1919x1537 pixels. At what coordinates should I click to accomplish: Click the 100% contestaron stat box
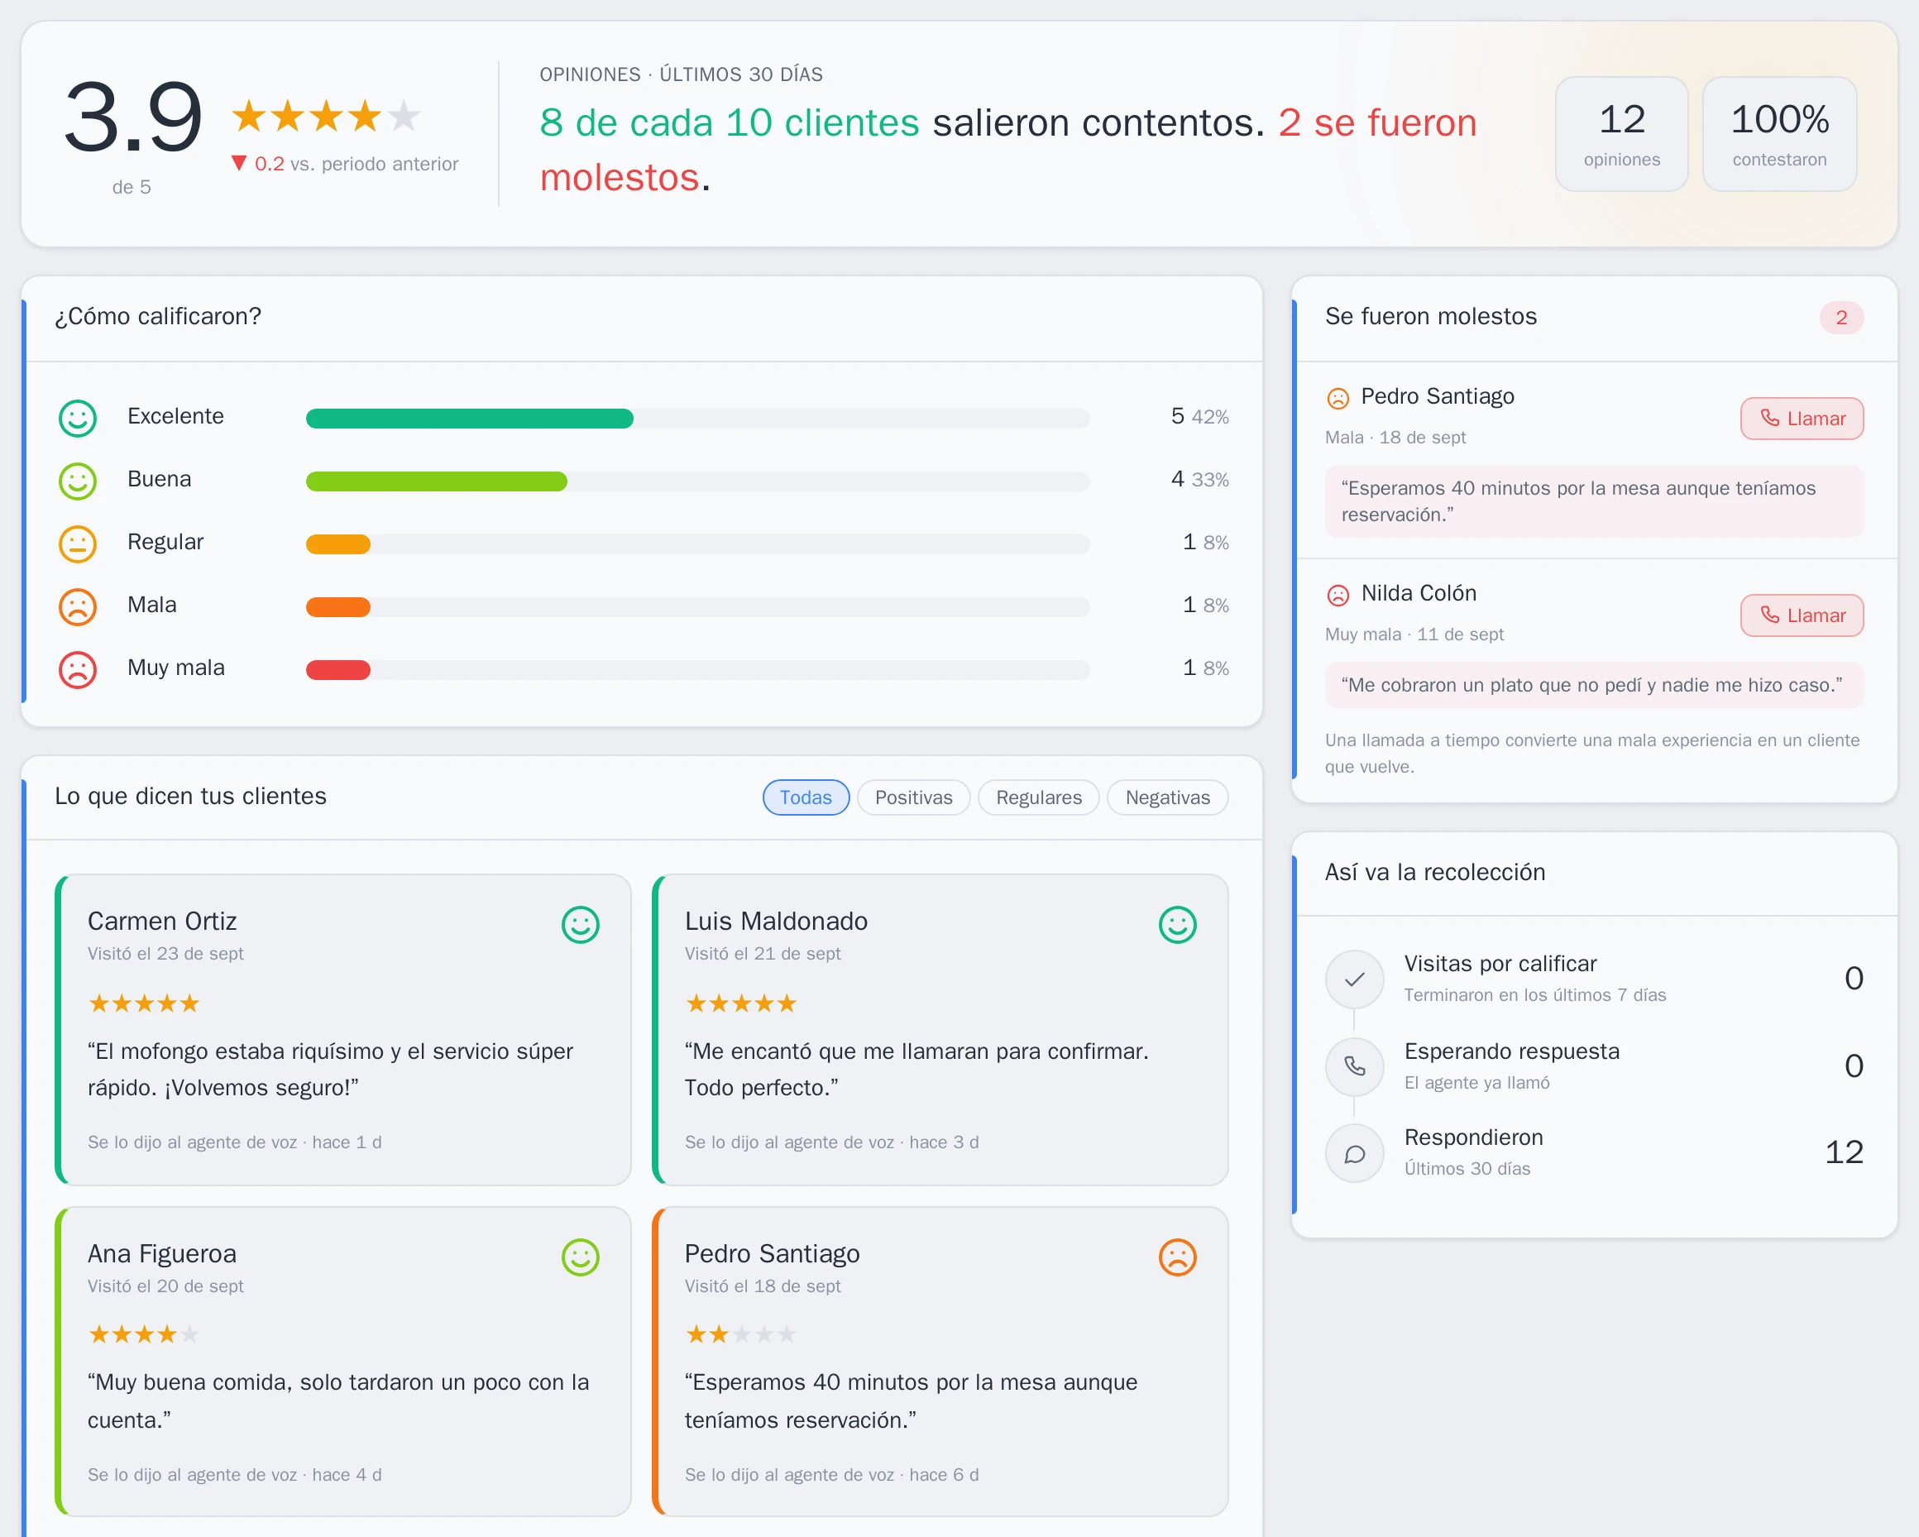click(1779, 133)
